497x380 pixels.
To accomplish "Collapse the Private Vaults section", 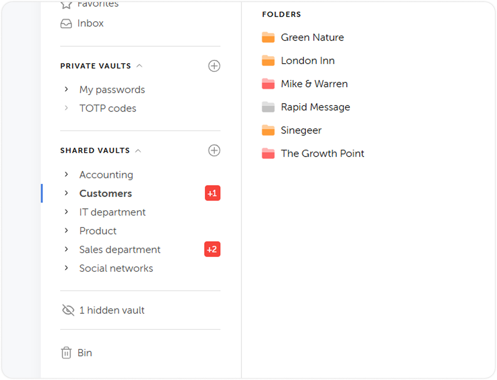I will point(140,66).
